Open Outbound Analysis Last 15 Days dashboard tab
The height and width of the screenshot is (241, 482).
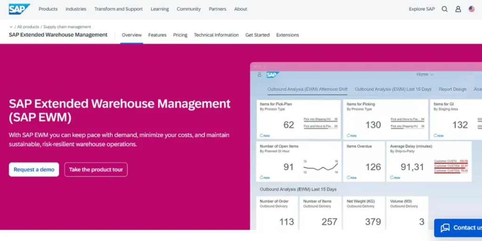pyautogui.click(x=393, y=89)
